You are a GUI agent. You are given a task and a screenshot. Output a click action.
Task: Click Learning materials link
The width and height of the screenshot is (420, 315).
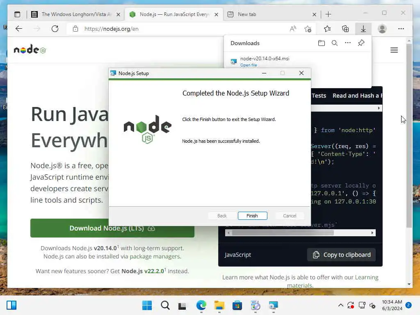click(333, 281)
